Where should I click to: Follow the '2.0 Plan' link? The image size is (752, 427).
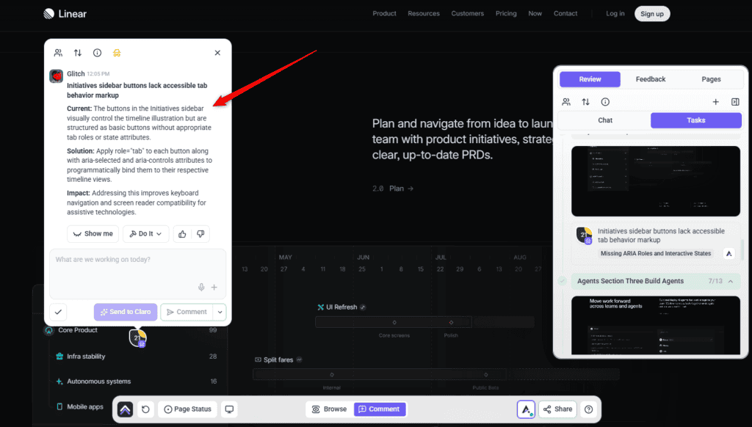point(393,189)
